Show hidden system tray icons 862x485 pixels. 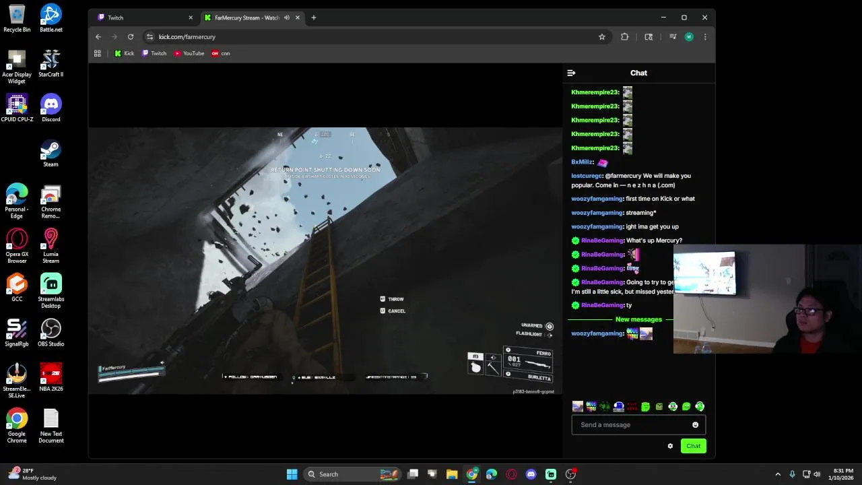pyautogui.click(x=778, y=474)
